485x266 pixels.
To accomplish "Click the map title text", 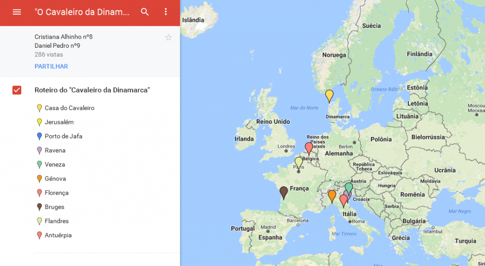I will (82, 12).
